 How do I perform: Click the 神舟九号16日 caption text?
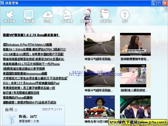(x=97, y=122)
